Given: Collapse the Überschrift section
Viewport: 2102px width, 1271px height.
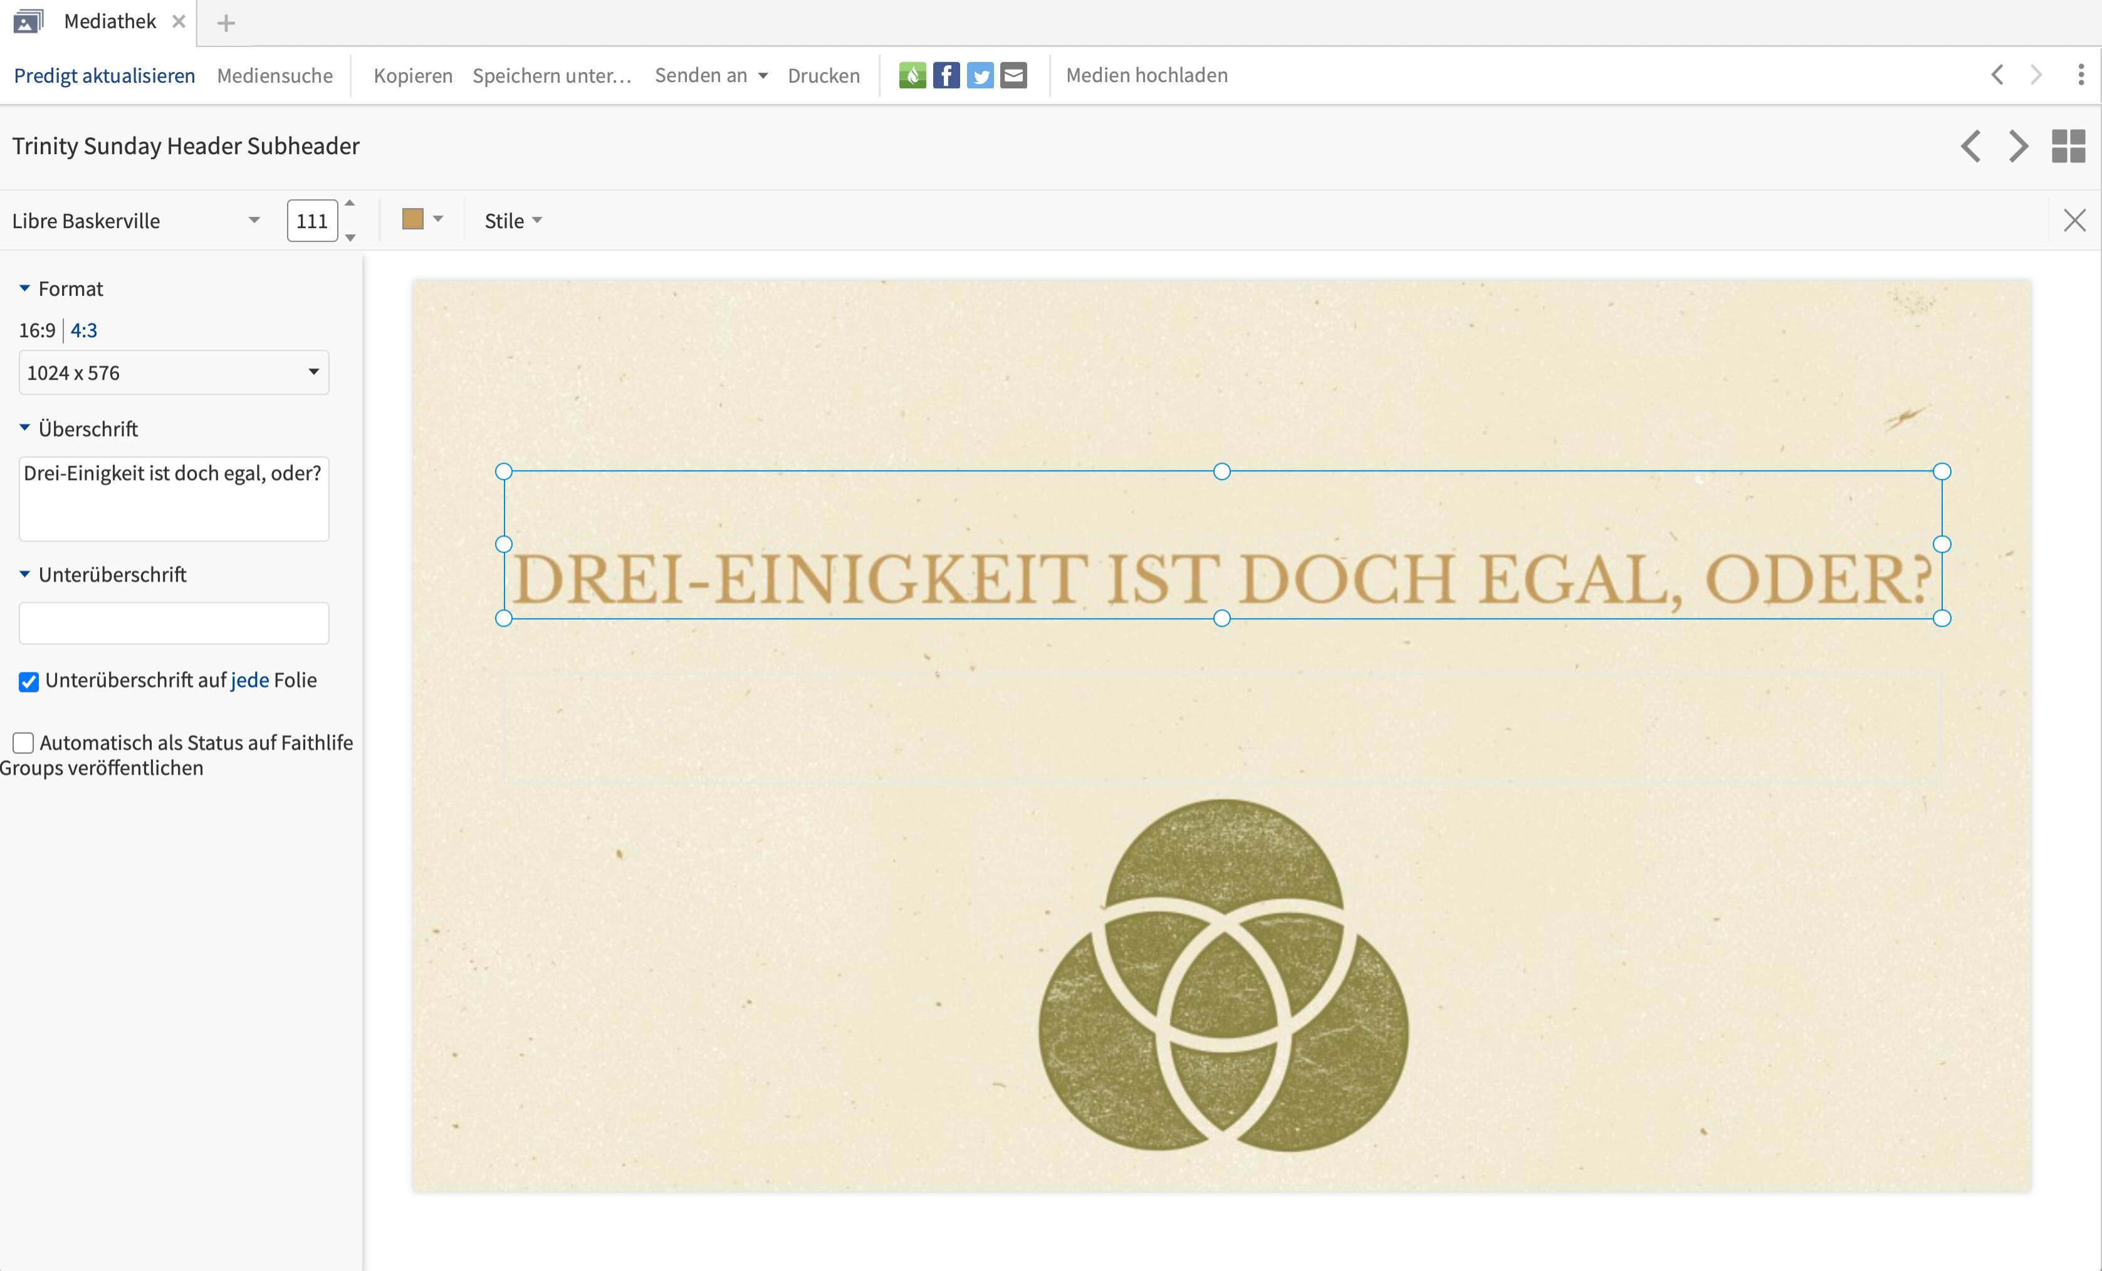Looking at the screenshot, I should pyautogui.click(x=24, y=428).
